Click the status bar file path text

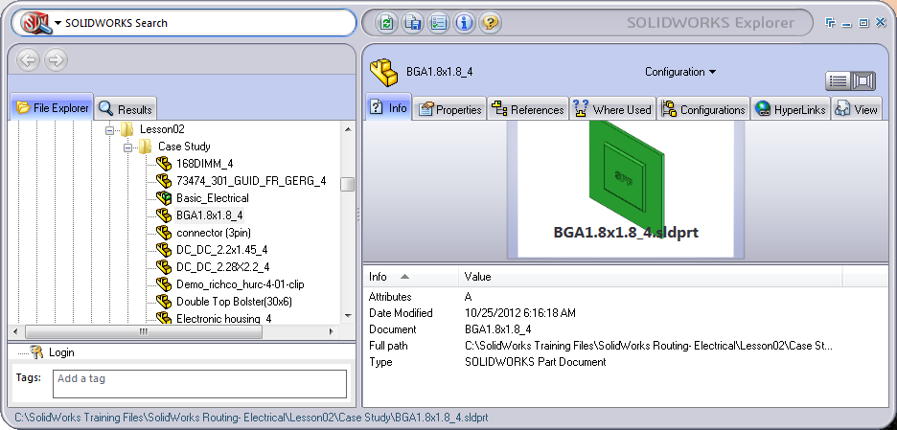tap(251, 418)
